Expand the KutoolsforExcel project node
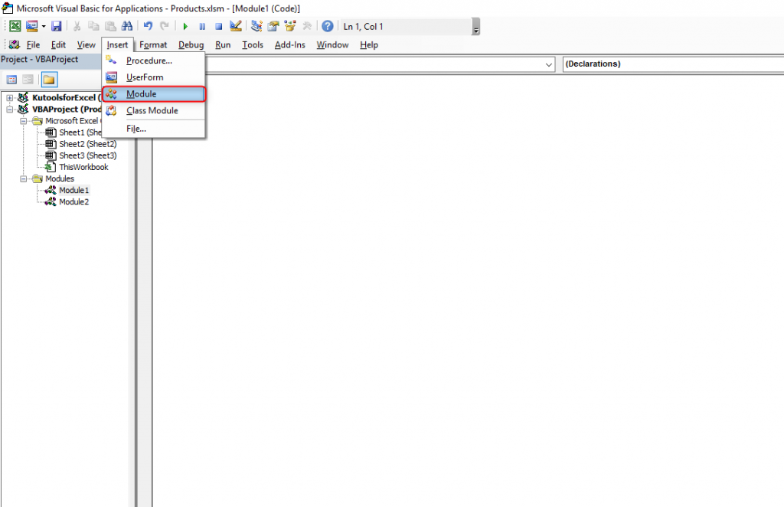 (9, 98)
